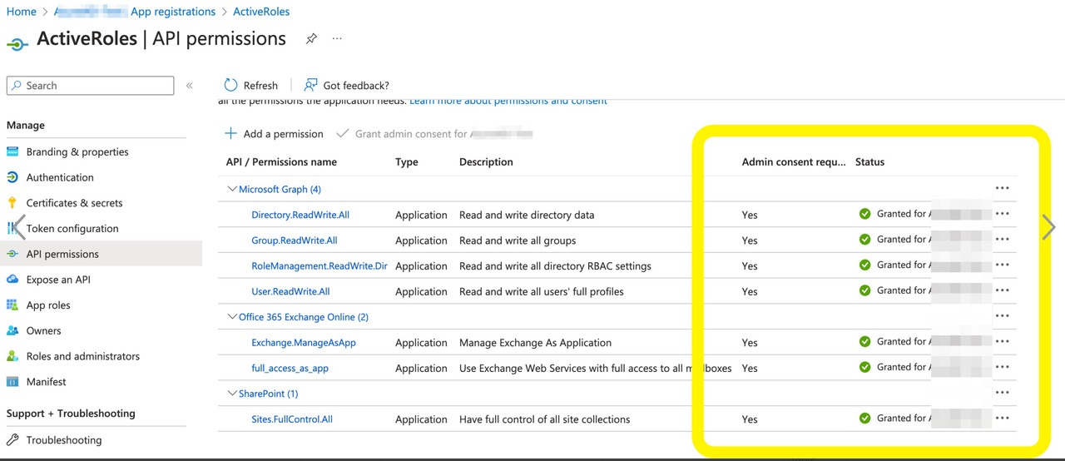Click the API permissions sidebar icon
This screenshot has height=461, width=1065.
[x=12, y=254]
